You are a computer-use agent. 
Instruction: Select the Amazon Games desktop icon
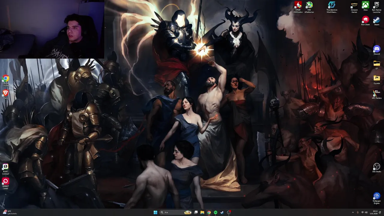click(354, 7)
